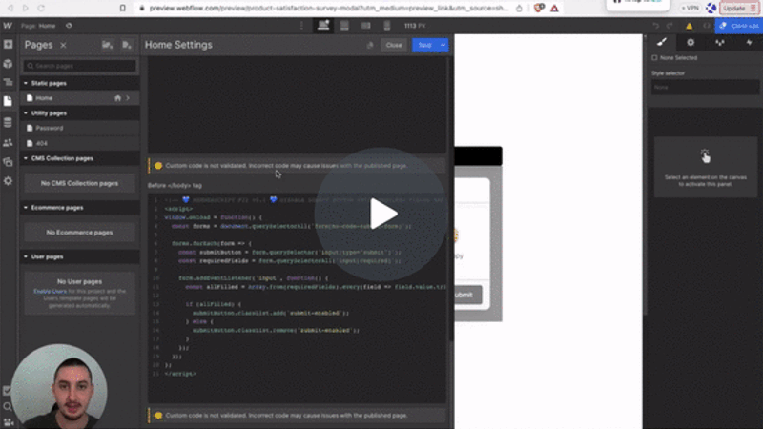Click the redo arrow in top bar

(670, 26)
